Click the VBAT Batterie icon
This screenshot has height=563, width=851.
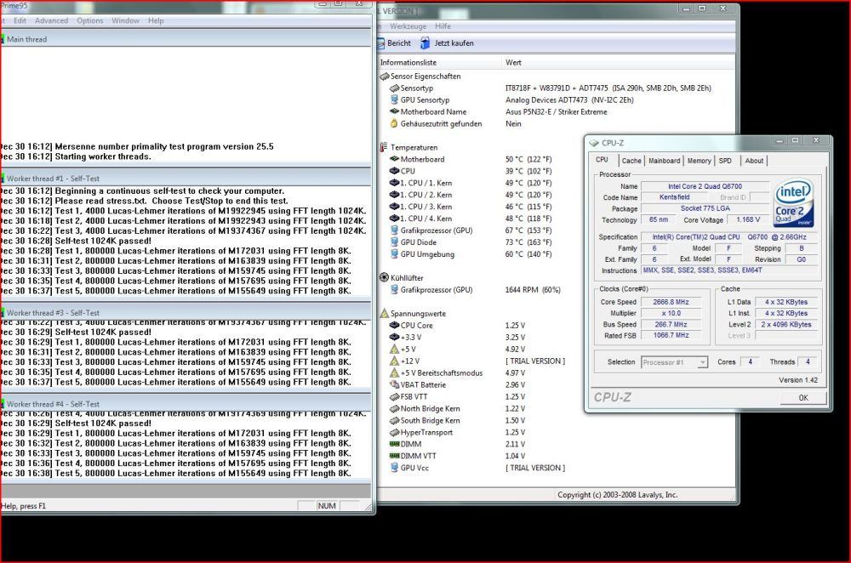(x=395, y=384)
